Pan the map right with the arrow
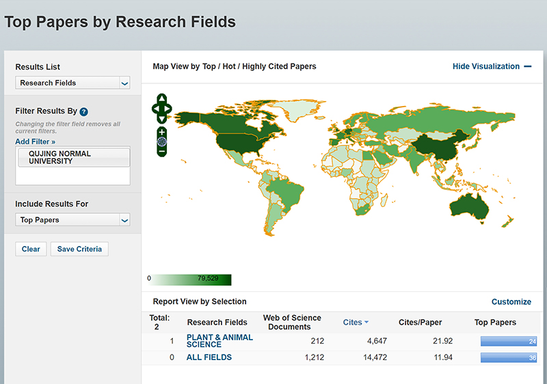 (168, 109)
